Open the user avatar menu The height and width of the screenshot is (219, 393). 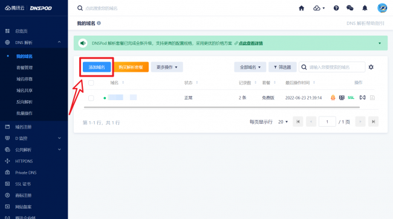pyautogui.click(x=382, y=8)
